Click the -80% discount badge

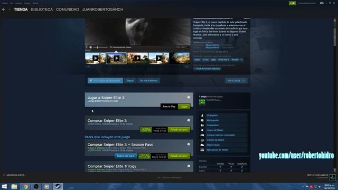click(x=146, y=130)
